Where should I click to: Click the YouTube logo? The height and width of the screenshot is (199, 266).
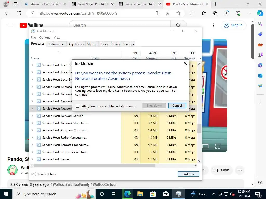coord(31,25)
